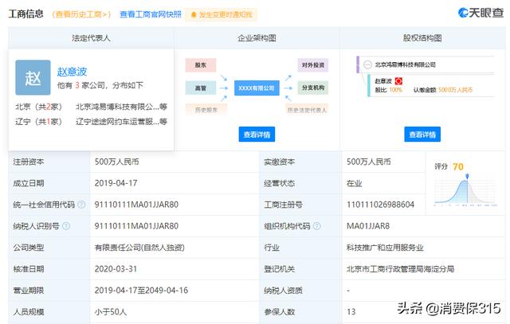
Task: Select 组织机构代码 value MA01JJAR8
Action: [x=368, y=226]
